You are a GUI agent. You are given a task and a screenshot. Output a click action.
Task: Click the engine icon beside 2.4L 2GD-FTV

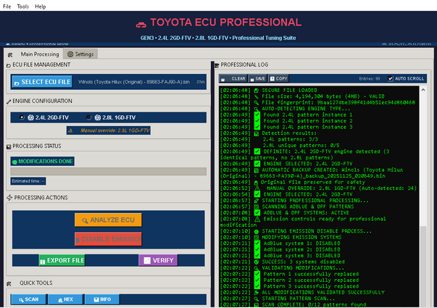tap(30, 117)
